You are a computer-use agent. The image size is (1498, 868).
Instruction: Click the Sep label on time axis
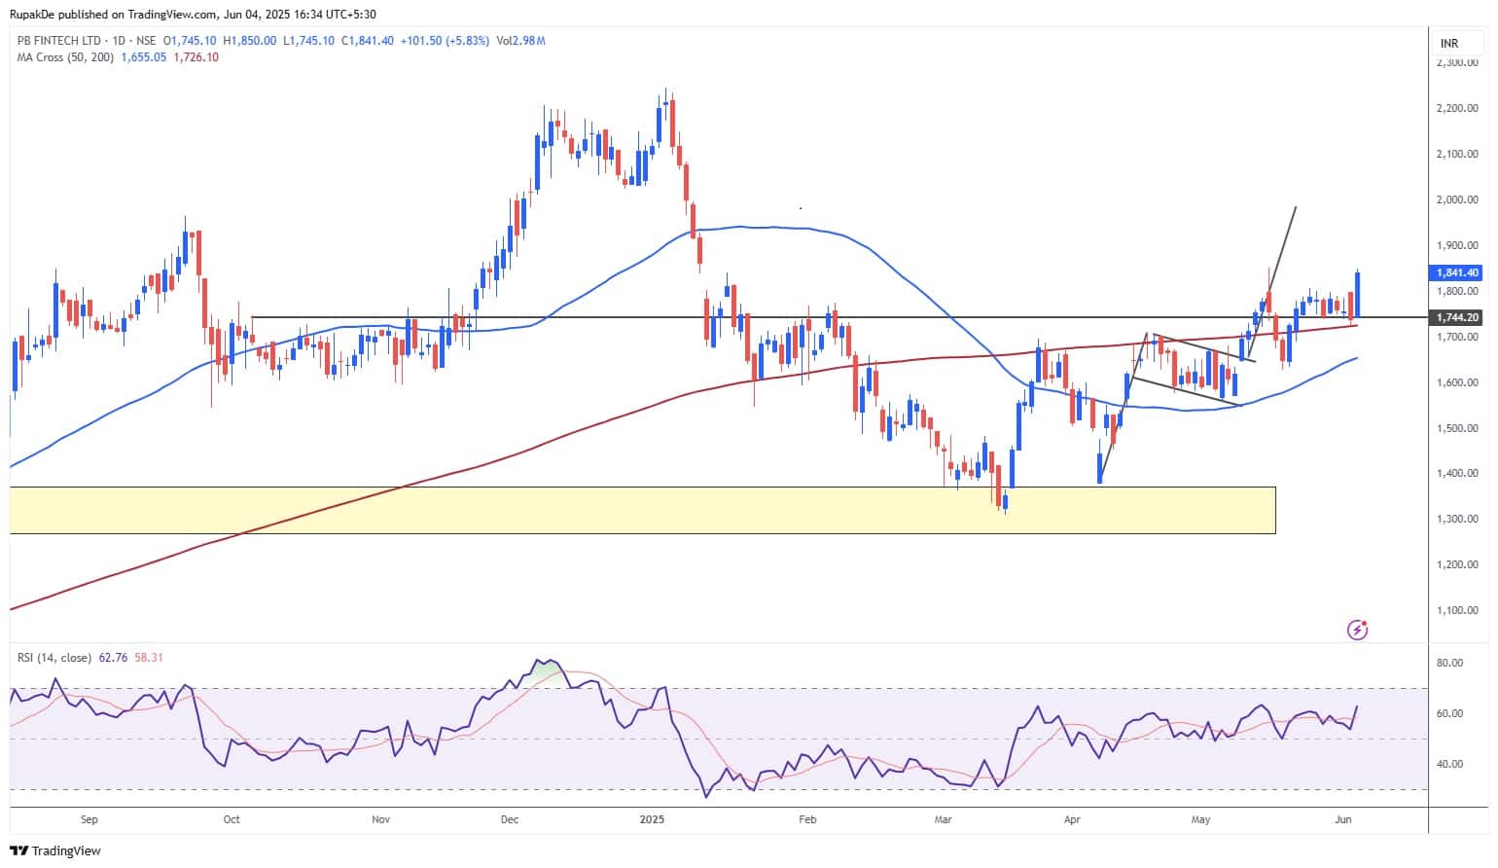[x=89, y=819]
